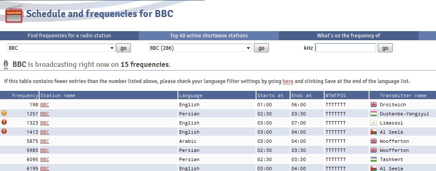Follow the 'here' language filter link
Image resolution: width=436 pixels, height=171 pixels.
[288, 81]
